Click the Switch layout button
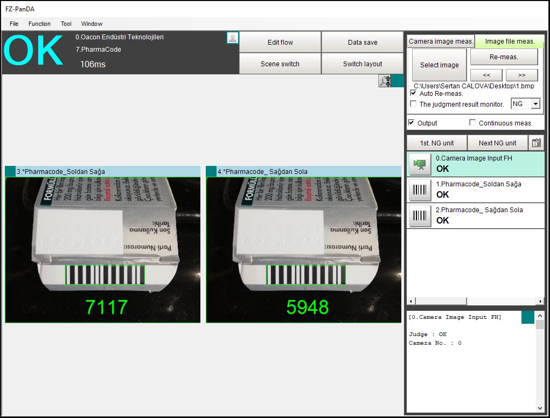This screenshot has height=418, width=550. [363, 64]
